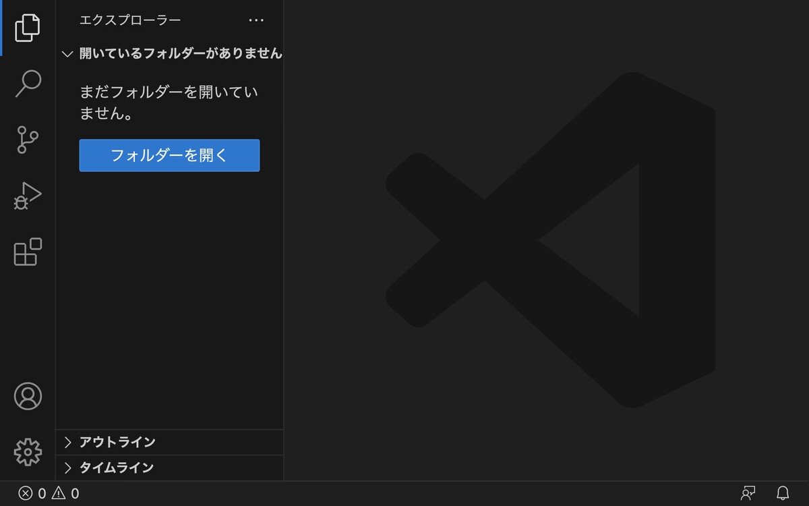This screenshot has height=506, width=809.
Task: Click the フォルダーを開く button
Action: 169,155
